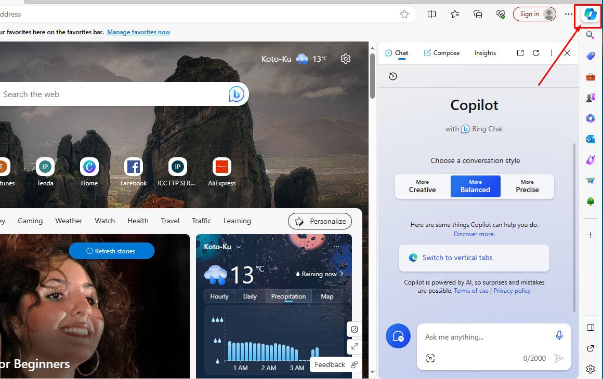Click the microphone icon in Copilot input
The image size is (603, 379).
(x=559, y=335)
